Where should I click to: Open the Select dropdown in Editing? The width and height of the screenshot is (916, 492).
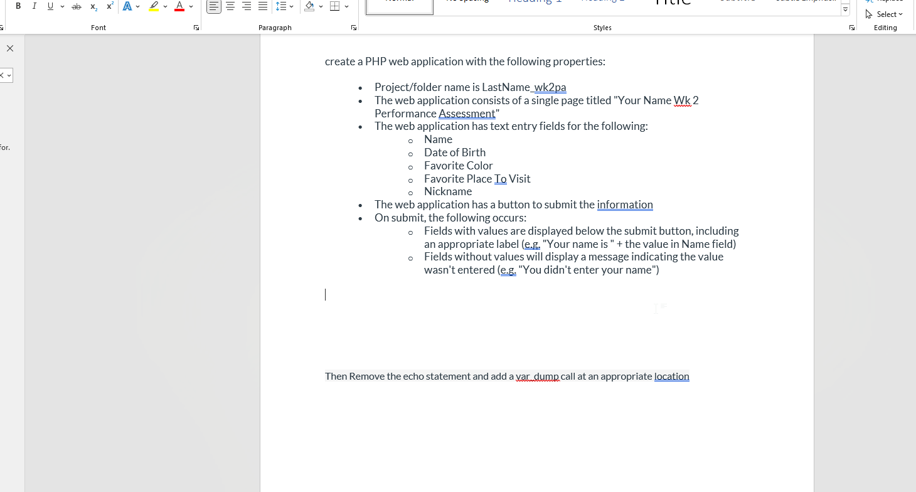[884, 14]
